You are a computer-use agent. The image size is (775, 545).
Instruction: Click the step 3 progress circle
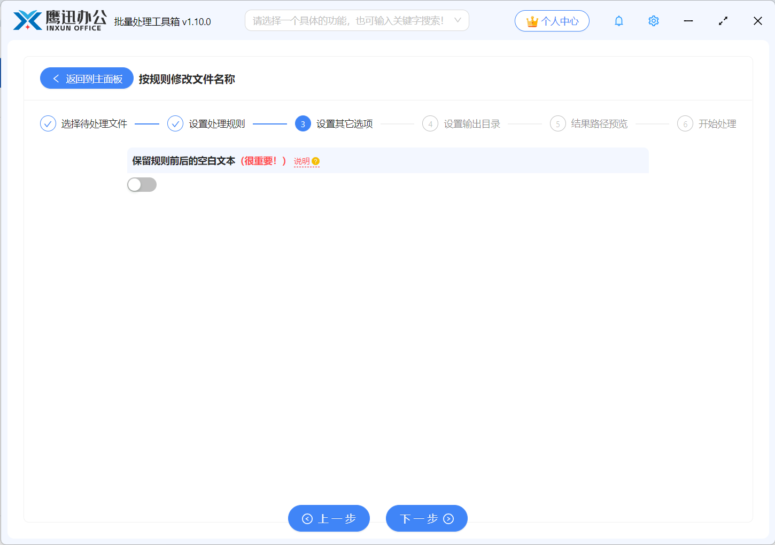(303, 123)
